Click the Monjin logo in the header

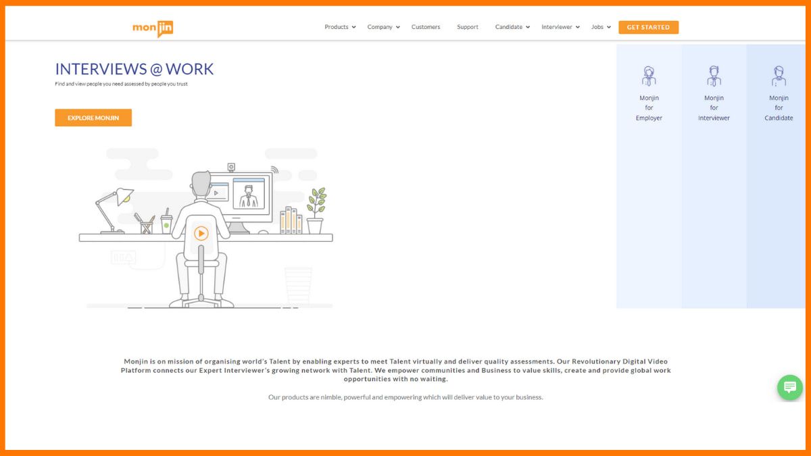click(x=152, y=28)
